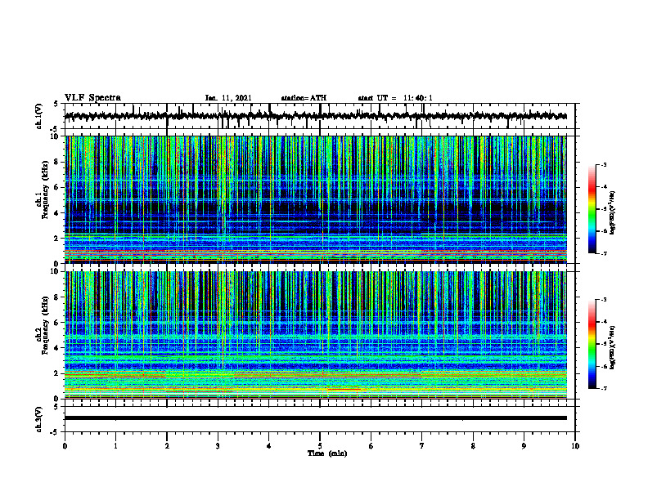The width and height of the screenshot is (648, 500).
Task: Click the "-3" label on ch.1 color bar
Action: (603, 164)
